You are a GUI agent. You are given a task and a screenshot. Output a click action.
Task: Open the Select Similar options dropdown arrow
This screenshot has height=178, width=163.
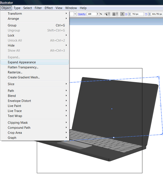(x=109, y=14)
